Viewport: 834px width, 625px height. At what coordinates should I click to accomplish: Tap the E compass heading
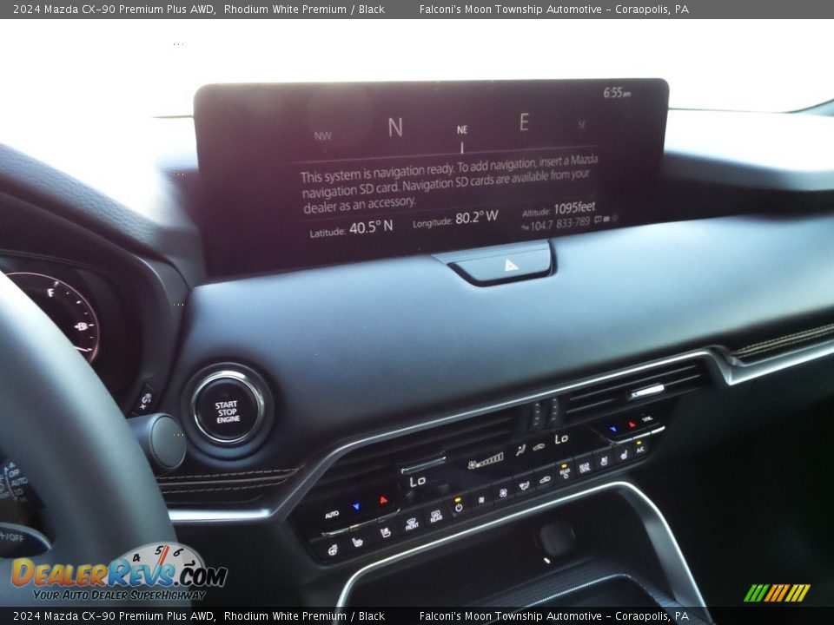524,122
